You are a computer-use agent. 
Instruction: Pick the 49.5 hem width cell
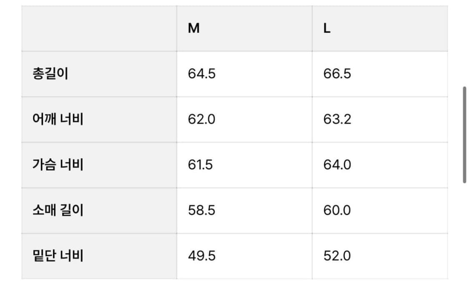[x=202, y=255]
